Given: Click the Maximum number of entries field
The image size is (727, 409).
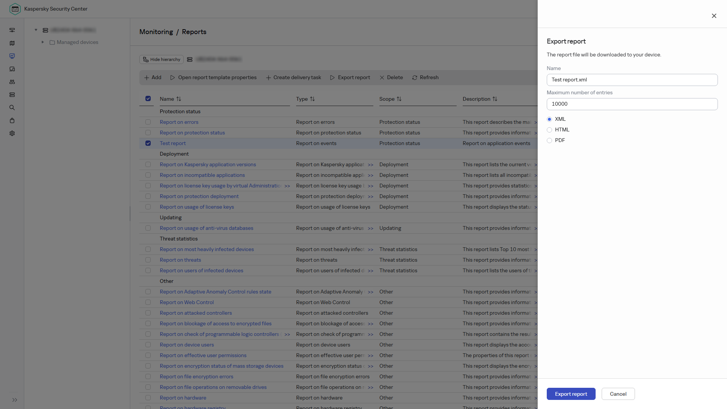Looking at the screenshot, I should pyautogui.click(x=632, y=104).
